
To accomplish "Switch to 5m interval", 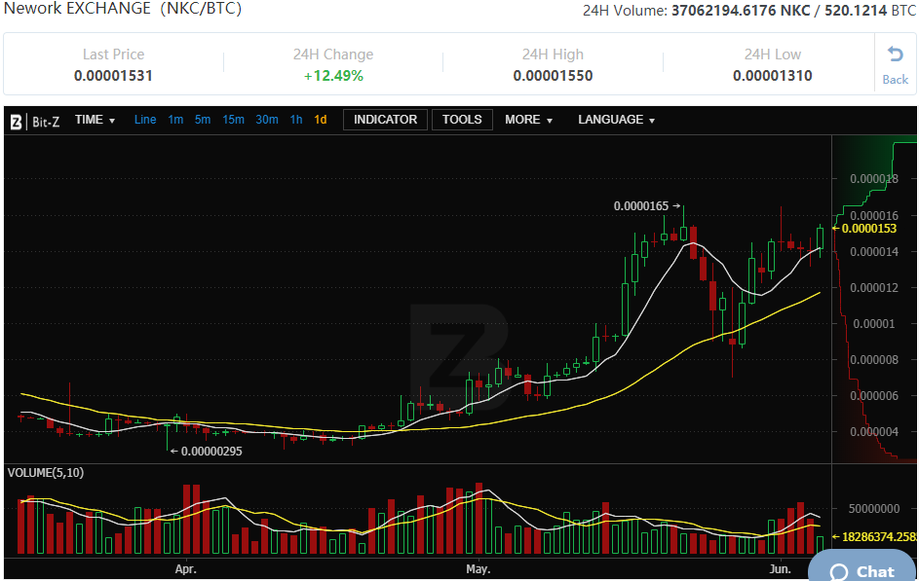I will (203, 120).
